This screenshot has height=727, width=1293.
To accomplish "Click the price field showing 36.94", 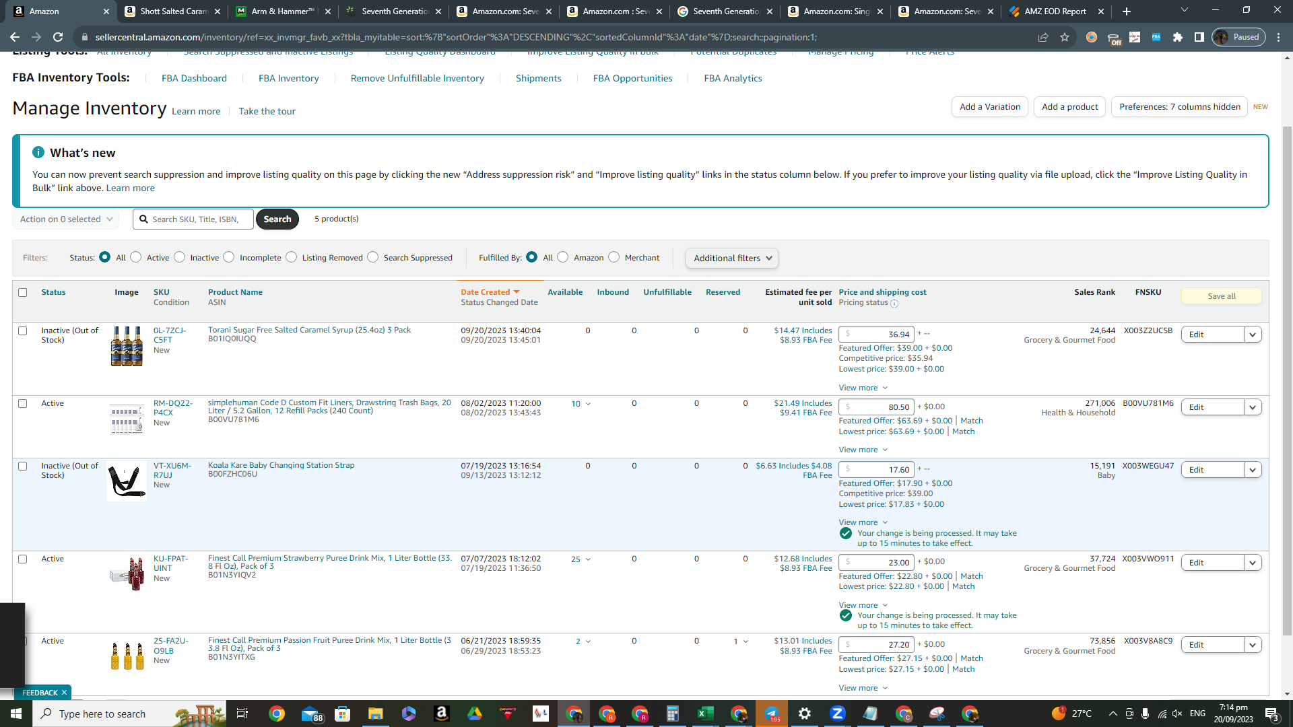I will 876,335.
